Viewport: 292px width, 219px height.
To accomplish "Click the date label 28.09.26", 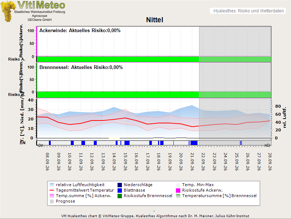I will pyautogui.click(x=270, y=162).
